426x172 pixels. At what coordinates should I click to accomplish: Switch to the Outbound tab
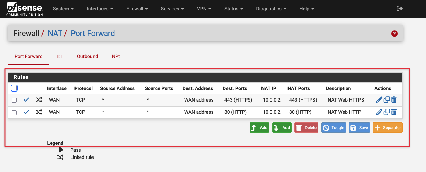coord(87,56)
